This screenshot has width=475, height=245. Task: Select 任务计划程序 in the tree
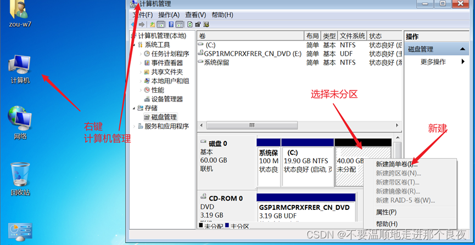170,54
